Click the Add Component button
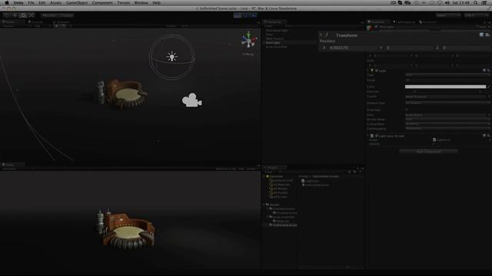 point(429,152)
